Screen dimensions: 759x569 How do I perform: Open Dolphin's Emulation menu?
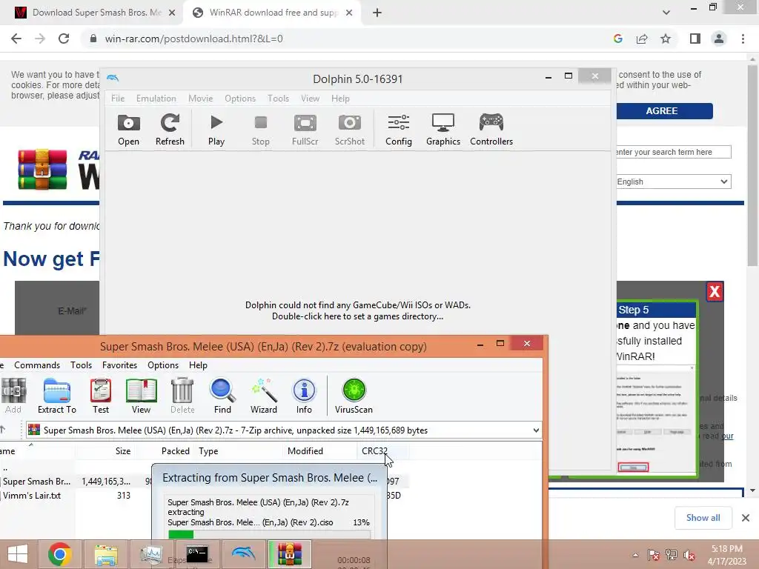[x=156, y=99]
